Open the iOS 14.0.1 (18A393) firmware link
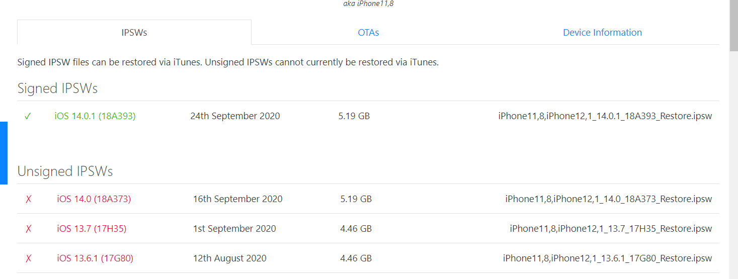 point(95,116)
